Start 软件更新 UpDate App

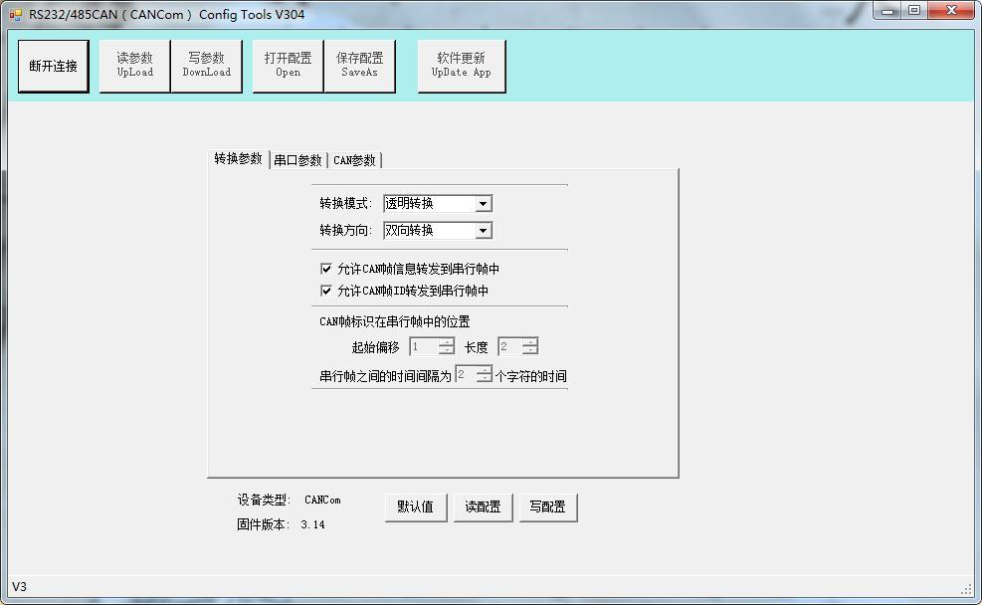click(461, 66)
